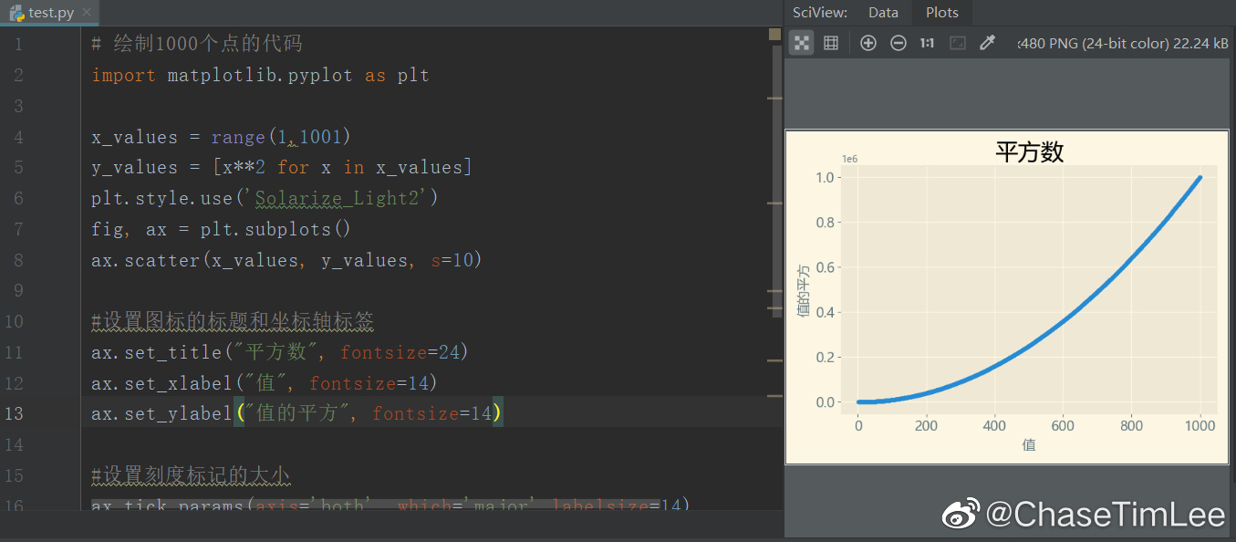Click the '#设置刻度标记的大小' comment
The height and width of the screenshot is (542, 1236).
[191, 475]
